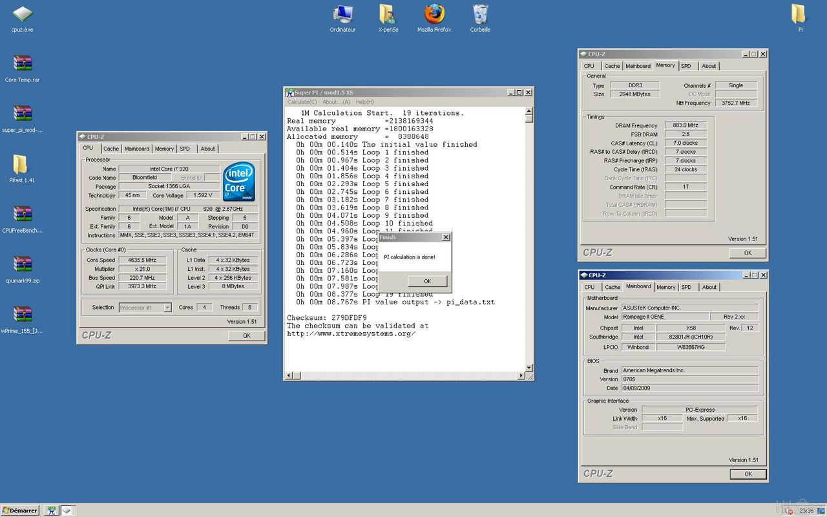Click the xtremesystems.org URL text
The image size is (827, 517).
[x=351, y=333]
